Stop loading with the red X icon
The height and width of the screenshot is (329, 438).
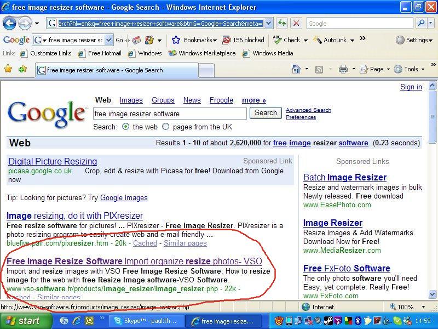(x=296, y=23)
